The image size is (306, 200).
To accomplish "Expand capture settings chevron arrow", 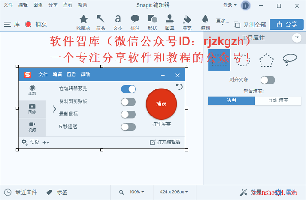I will (x=54, y=109).
